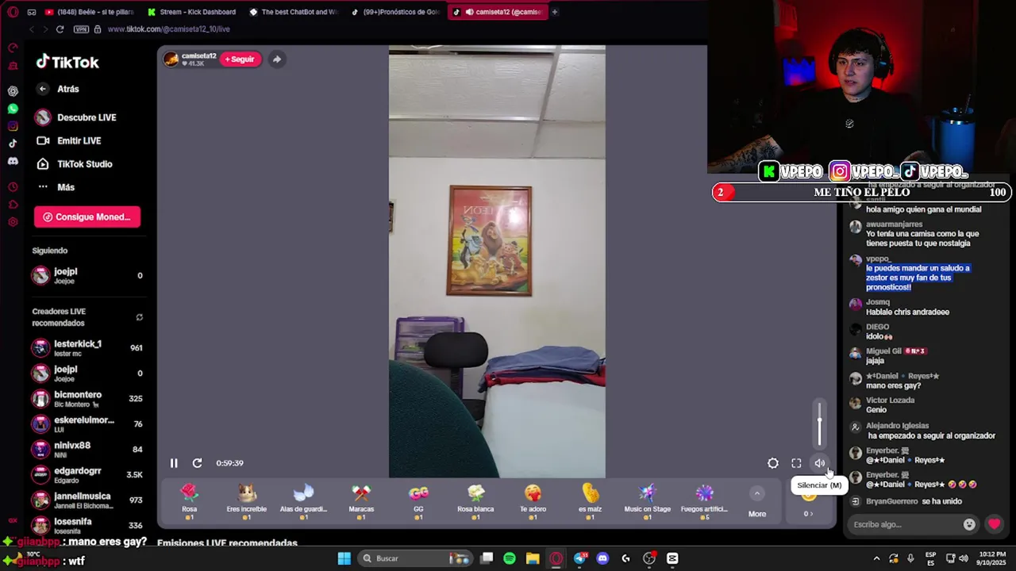Image resolution: width=1016 pixels, height=571 pixels.
Task: Share the live with arrow icon
Action: pyautogui.click(x=276, y=59)
